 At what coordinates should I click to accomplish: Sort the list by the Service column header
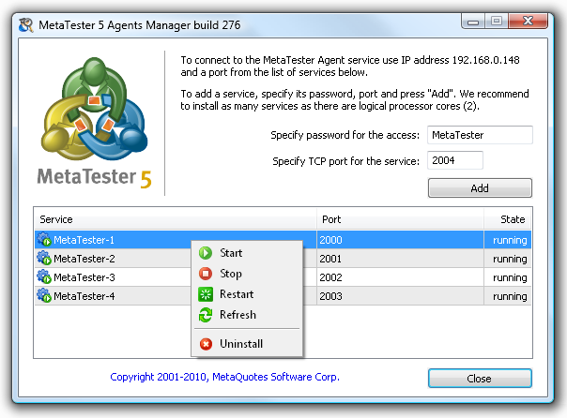click(176, 219)
